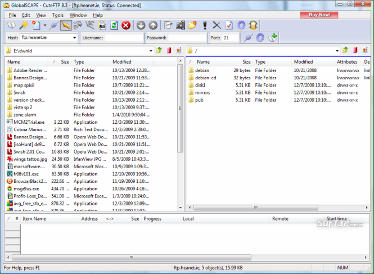Select the Swish local folder

point(19,93)
